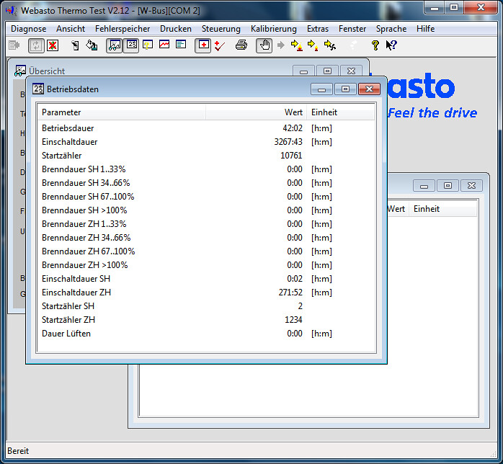Image resolution: width=503 pixels, height=464 pixels.
Task: Select the Dauer Lüften row
Action: [206, 334]
